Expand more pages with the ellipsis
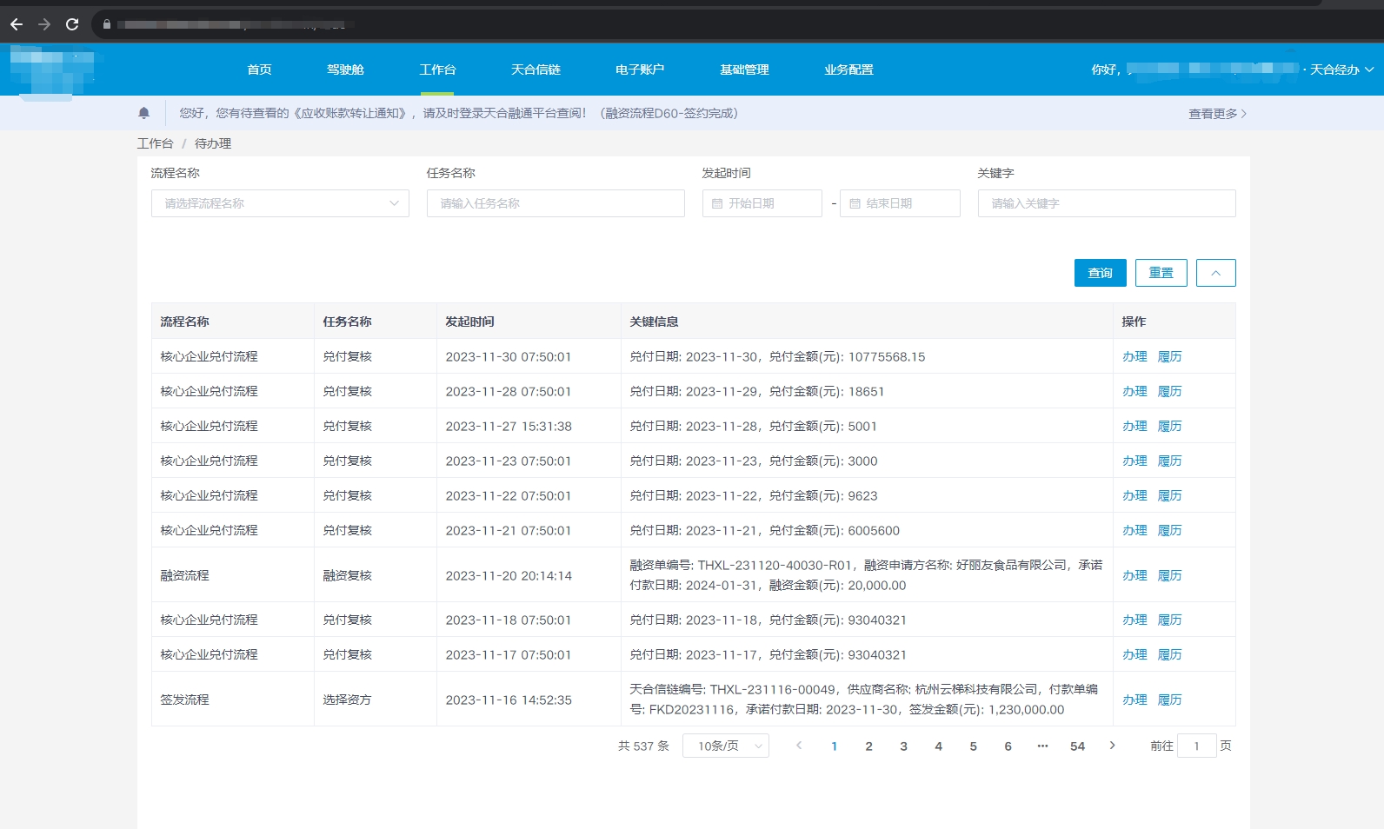This screenshot has height=829, width=1384. (1042, 746)
